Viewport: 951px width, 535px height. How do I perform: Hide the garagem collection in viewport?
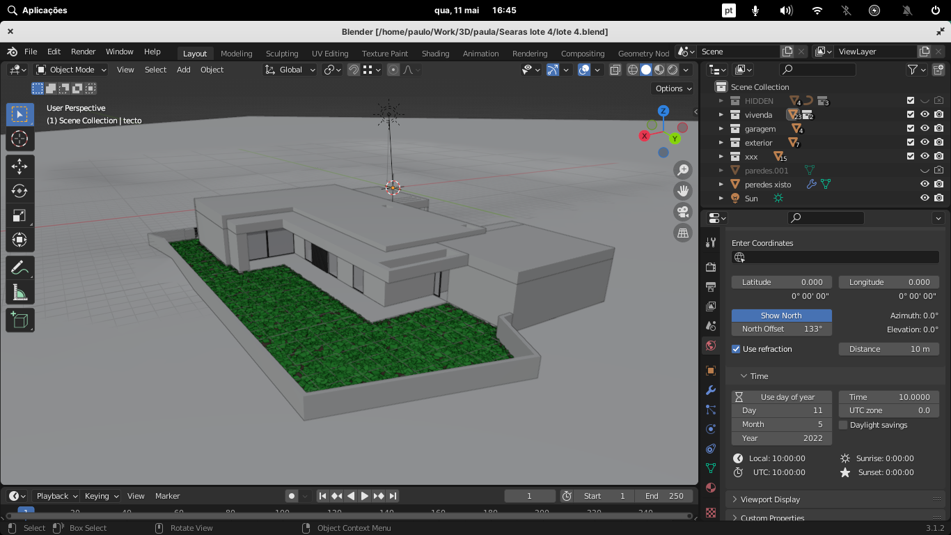925,129
